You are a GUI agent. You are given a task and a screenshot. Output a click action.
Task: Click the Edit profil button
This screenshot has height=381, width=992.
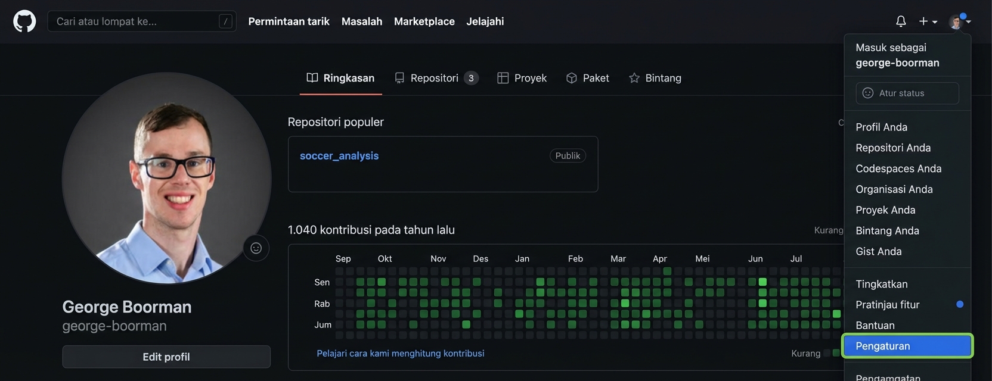point(166,357)
